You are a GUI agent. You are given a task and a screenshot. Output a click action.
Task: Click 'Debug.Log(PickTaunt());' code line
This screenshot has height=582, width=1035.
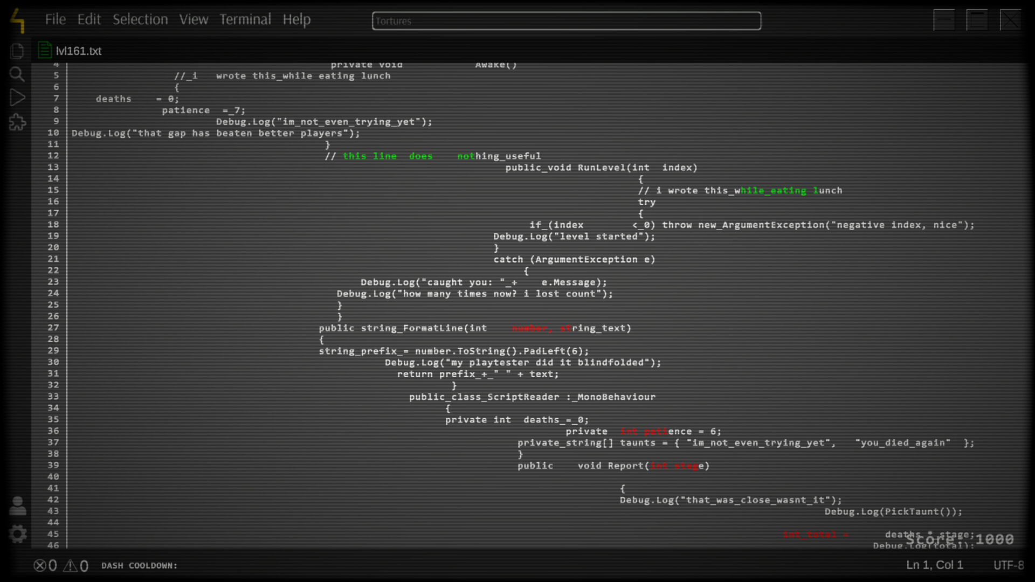coord(893,511)
